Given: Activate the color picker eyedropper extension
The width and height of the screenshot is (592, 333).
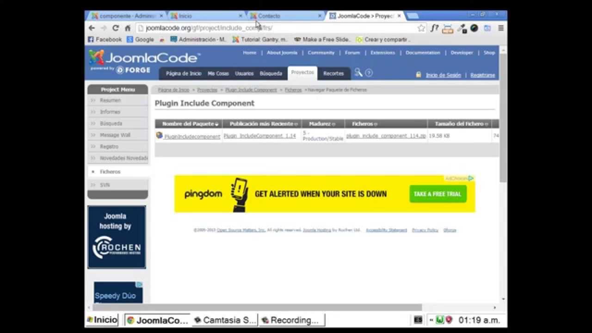Looking at the screenshot, I should tap(462, 28).
